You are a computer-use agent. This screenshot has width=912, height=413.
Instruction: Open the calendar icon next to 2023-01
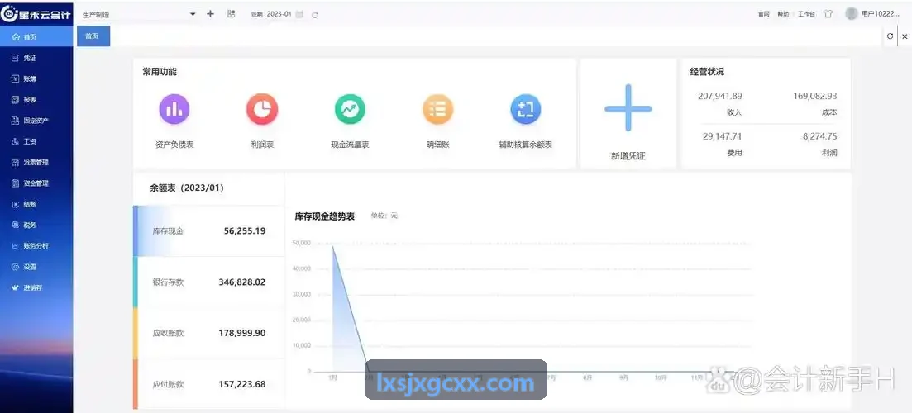[299, 15]
